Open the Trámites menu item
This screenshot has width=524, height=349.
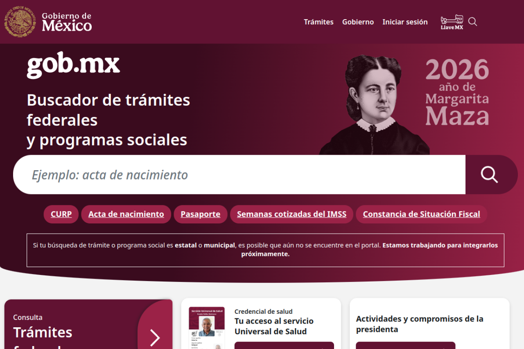click(318, 22)
